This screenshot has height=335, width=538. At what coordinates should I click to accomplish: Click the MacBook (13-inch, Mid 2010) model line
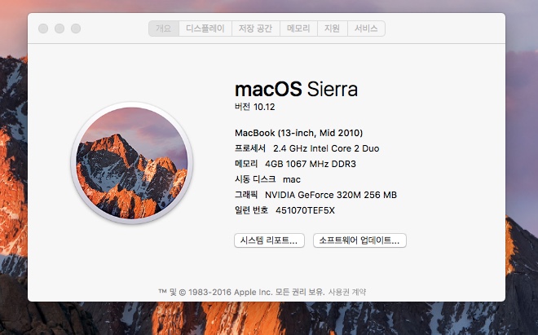pyautogui.click(x=298, y=133)
